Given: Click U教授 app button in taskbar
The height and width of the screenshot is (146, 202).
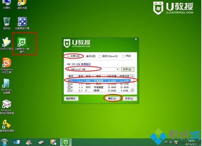Looking at the screenshot, I should [x=66, y=142].
